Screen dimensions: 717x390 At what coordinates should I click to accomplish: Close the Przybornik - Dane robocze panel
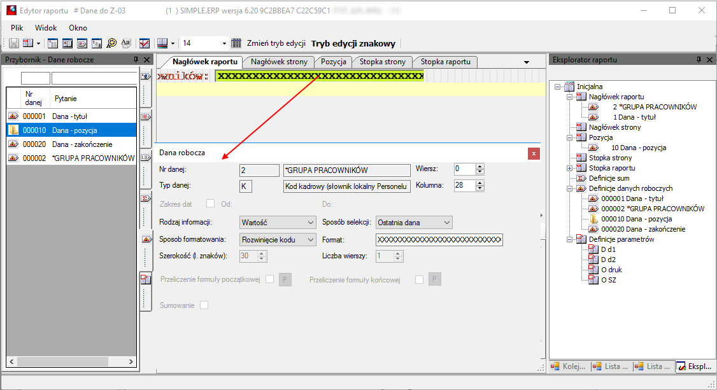click(147, 60)
